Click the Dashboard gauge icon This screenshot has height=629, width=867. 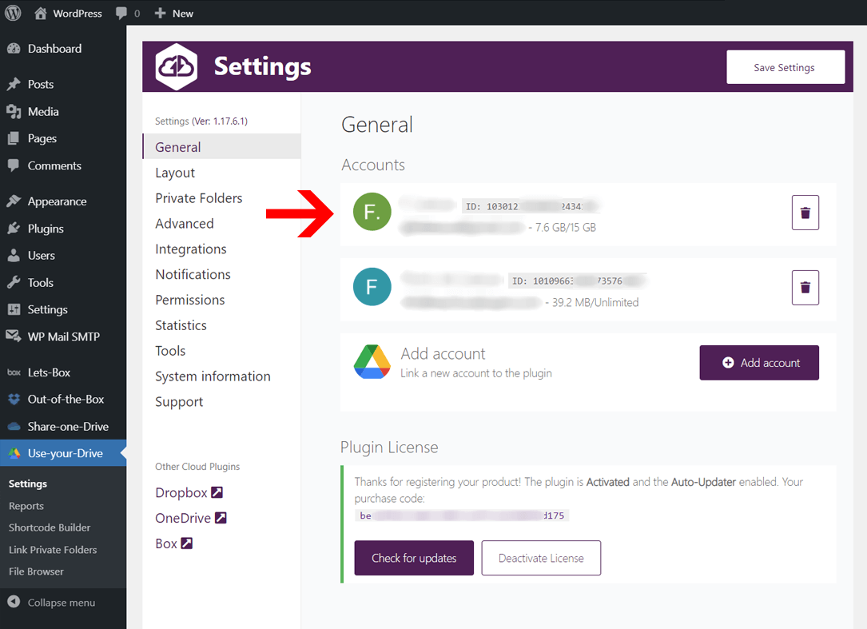14,49
